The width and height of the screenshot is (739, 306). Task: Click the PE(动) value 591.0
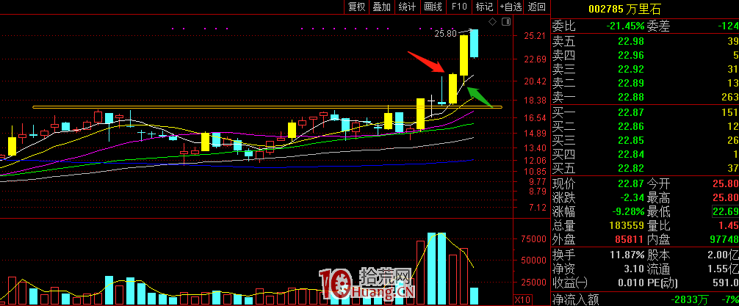(725, 283)
